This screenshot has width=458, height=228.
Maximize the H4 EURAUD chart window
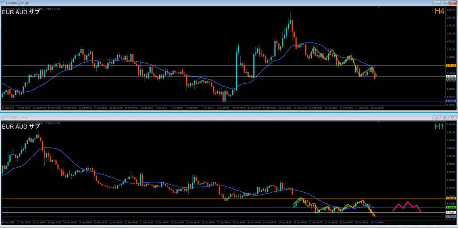point(444,3)
